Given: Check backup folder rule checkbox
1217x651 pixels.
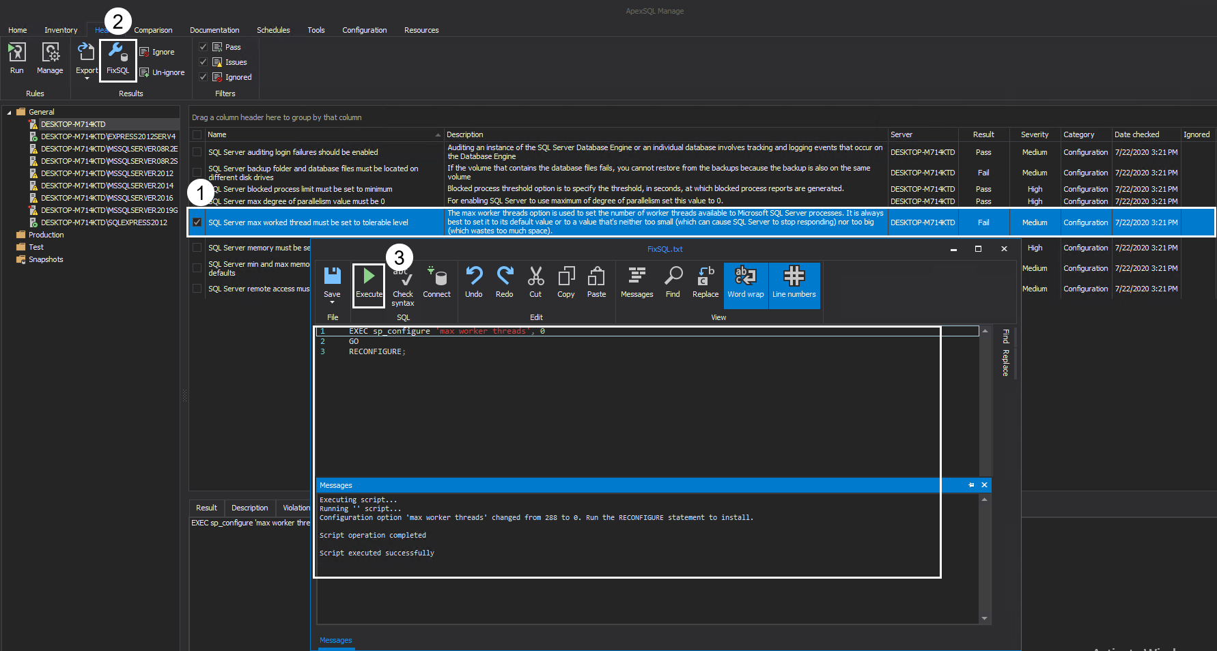Looking at the screenshot, I should click(x=197, y=173).
